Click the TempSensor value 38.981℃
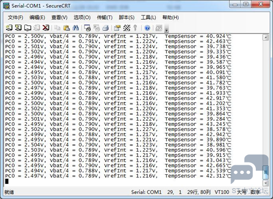273x199 pixels. (219, 145)
